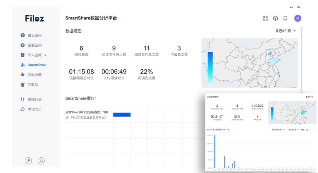Click highlighted Shandong on popup map
Screen dimensions: 318x173
[303, 112]
